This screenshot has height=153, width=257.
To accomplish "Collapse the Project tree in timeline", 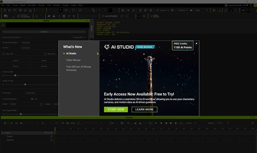I will pyautogui.click(x=3, y=133).
